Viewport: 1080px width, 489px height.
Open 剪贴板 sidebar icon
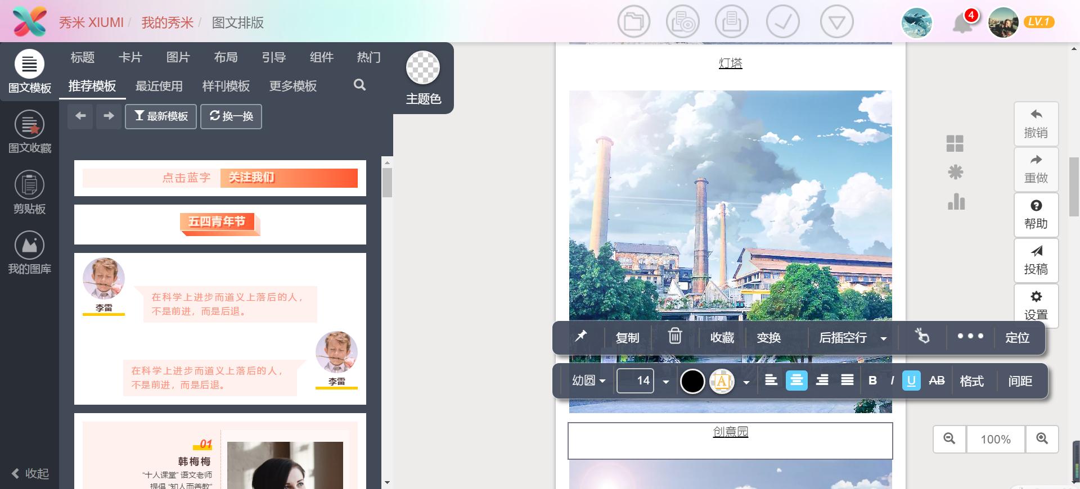coord(29,193)
